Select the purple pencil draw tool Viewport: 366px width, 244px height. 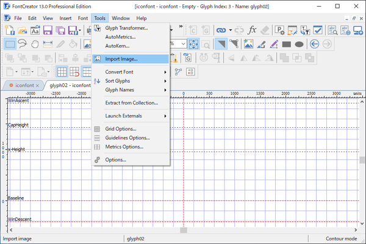(x=274, y=44)
